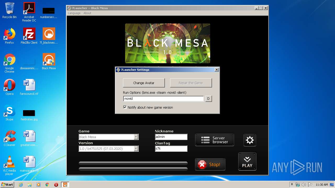
Task: Click the greyed Repair the Game button
Action: pyautogui.click(x=191, y=83)
